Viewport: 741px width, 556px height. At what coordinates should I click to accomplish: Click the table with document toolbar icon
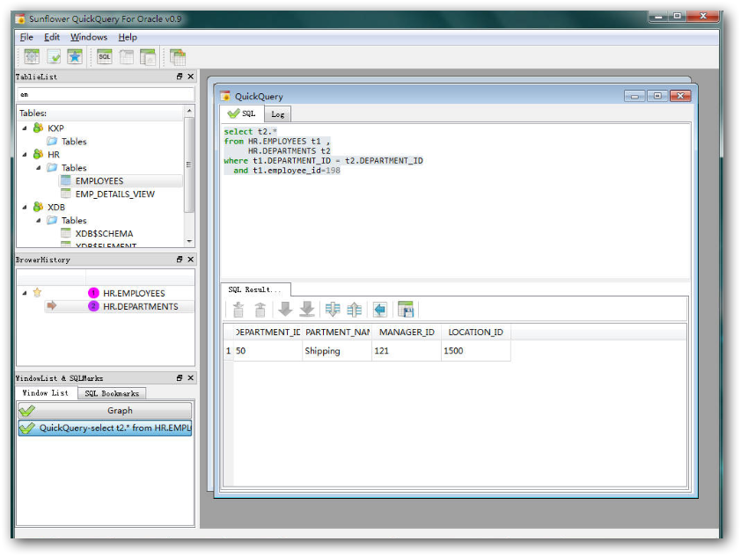[148, 56]
